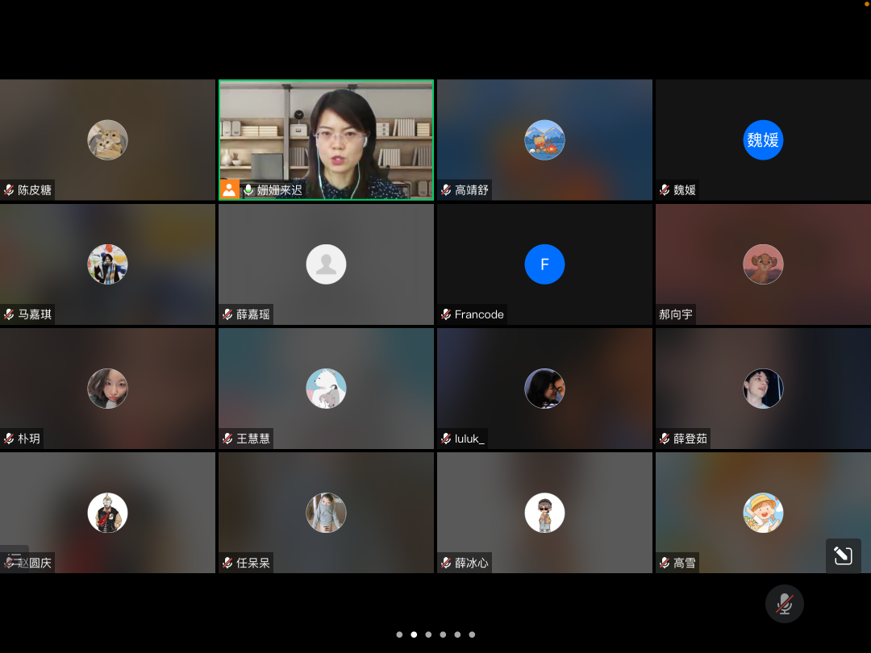Select the active speaker video of 姗姗来迟
The image size is (871, 653).
click(326, 133)
